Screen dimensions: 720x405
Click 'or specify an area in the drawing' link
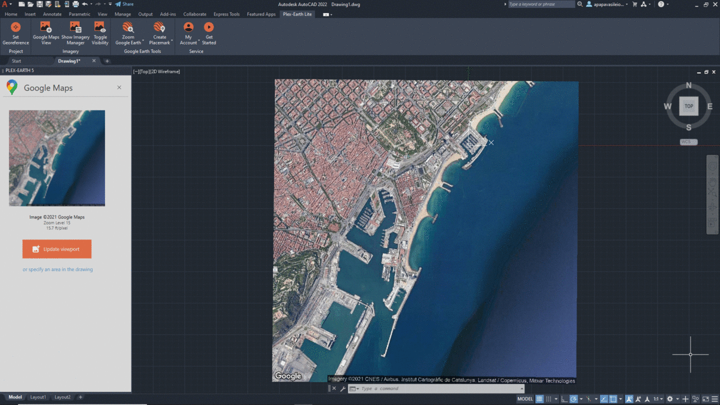pos(58,269)
